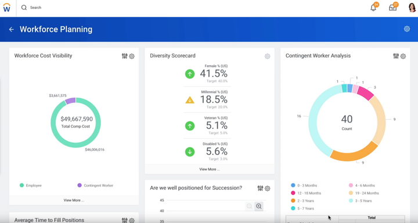Click the 41.5% Female metric
Viewport: 418px width, 223px height.
coord(214,74)
